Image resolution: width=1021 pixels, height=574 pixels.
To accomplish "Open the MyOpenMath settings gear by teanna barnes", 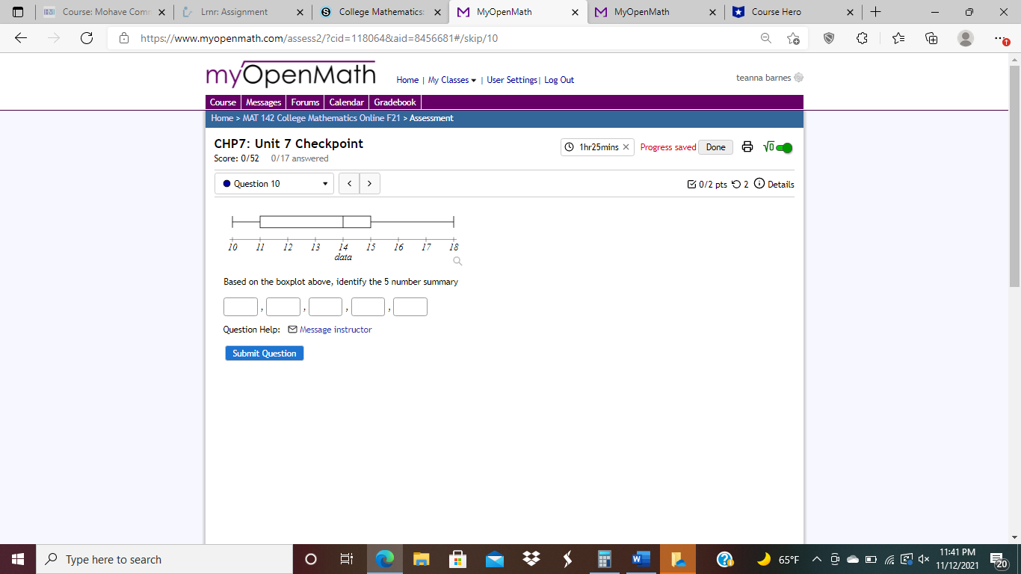I will pyautogui.click(x=798, y=77).
